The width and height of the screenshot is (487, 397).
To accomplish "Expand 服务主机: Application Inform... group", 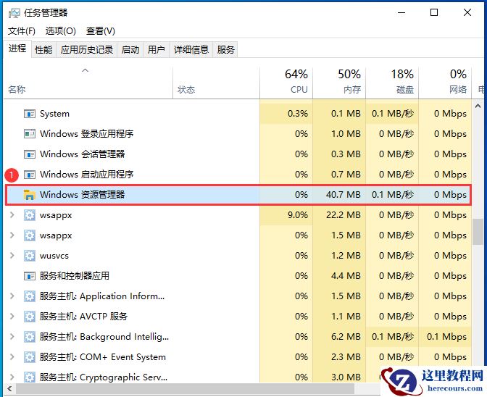I will [12, 296].
